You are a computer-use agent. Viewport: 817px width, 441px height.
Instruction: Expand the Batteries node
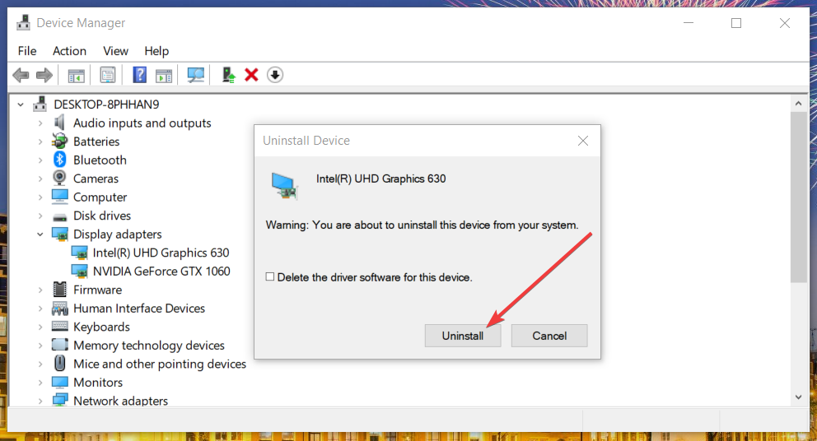coord(40,142)
